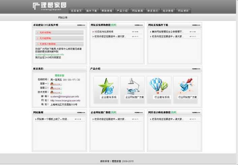This screenshot has width=238, height=165.
Task: Open the 网站新闻 navigation tab
Action: point(138,11)
